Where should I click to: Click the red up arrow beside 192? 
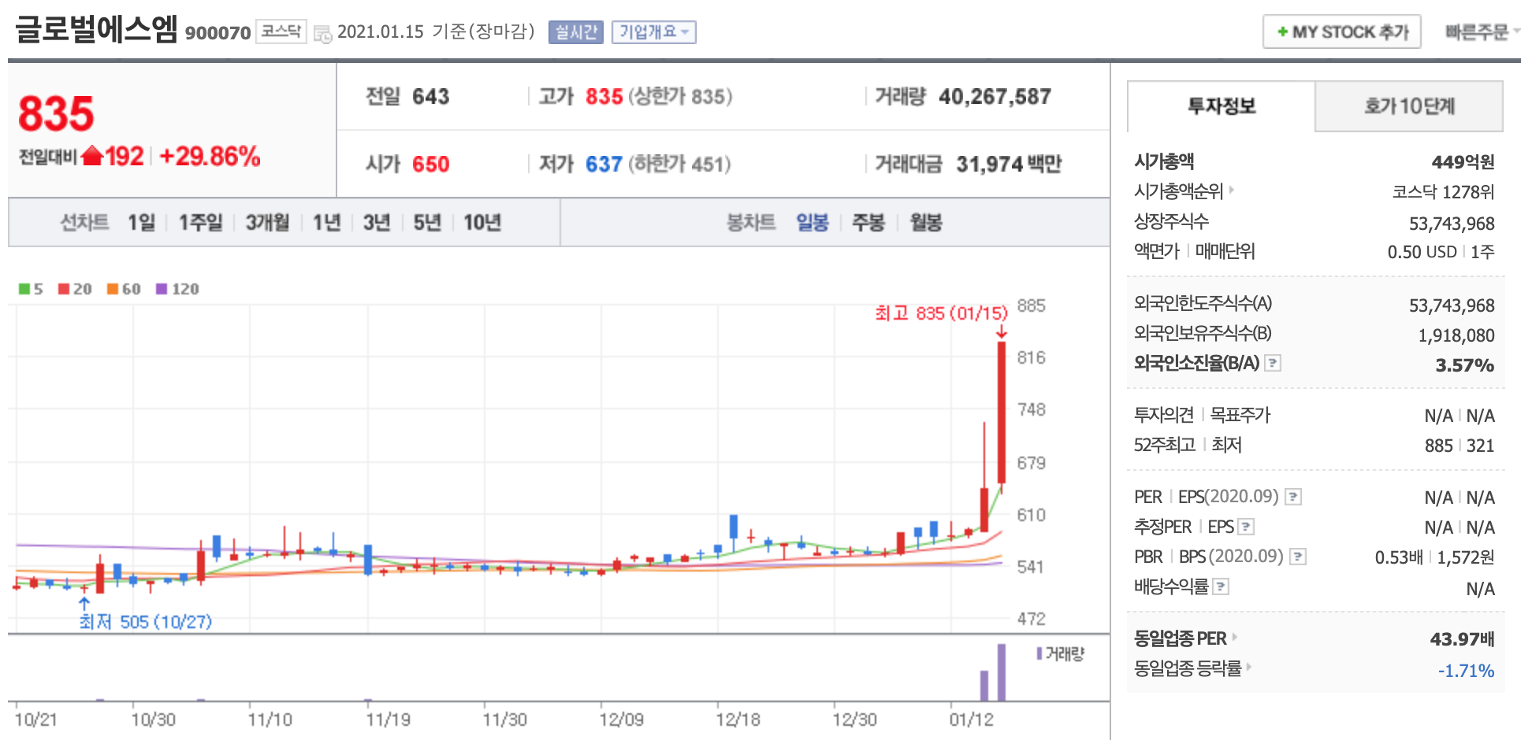[x=92, y=156]
